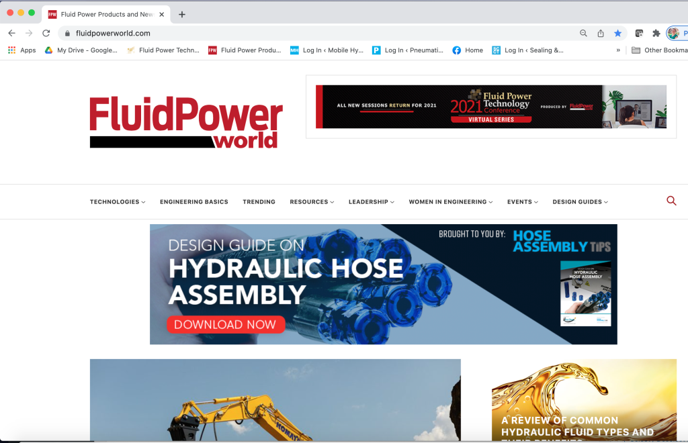Open the Trending page

(x=259, y=202)
